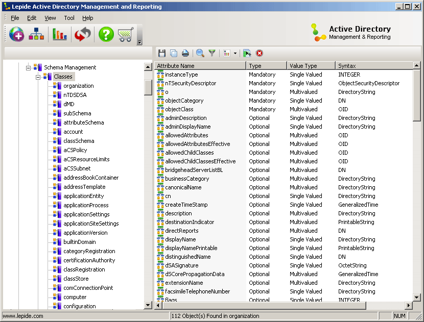Image resolution: width=424 pixels, height=322 pixels.
Task: Click the red stop cancel icon
Action: click(x=260, y=53)
